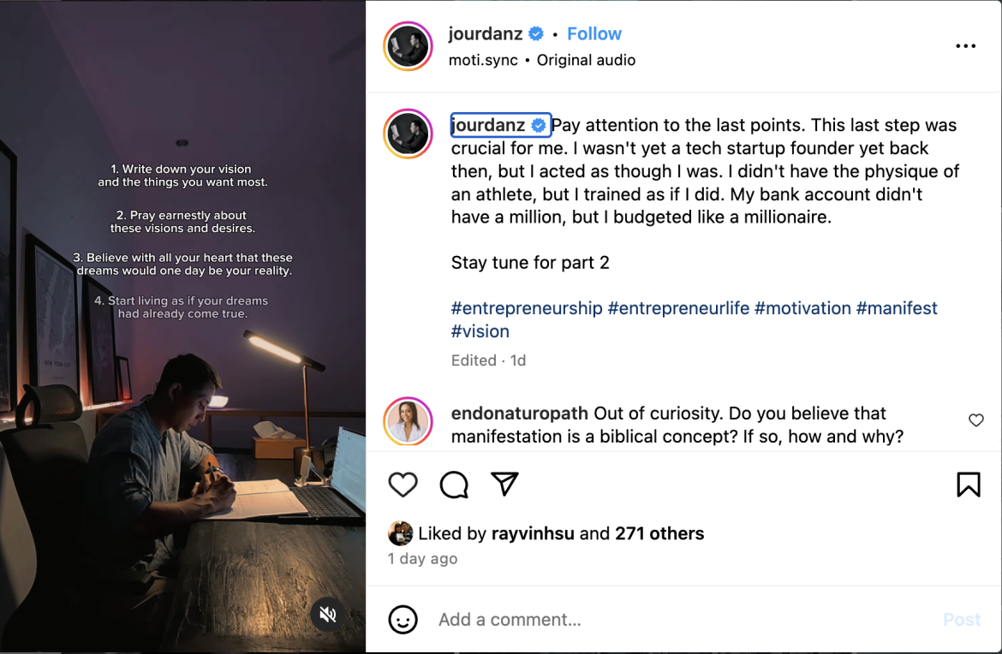Open the #entrepreneurship hashtag
Screen dimensions: 1002x654
[527, 308]
